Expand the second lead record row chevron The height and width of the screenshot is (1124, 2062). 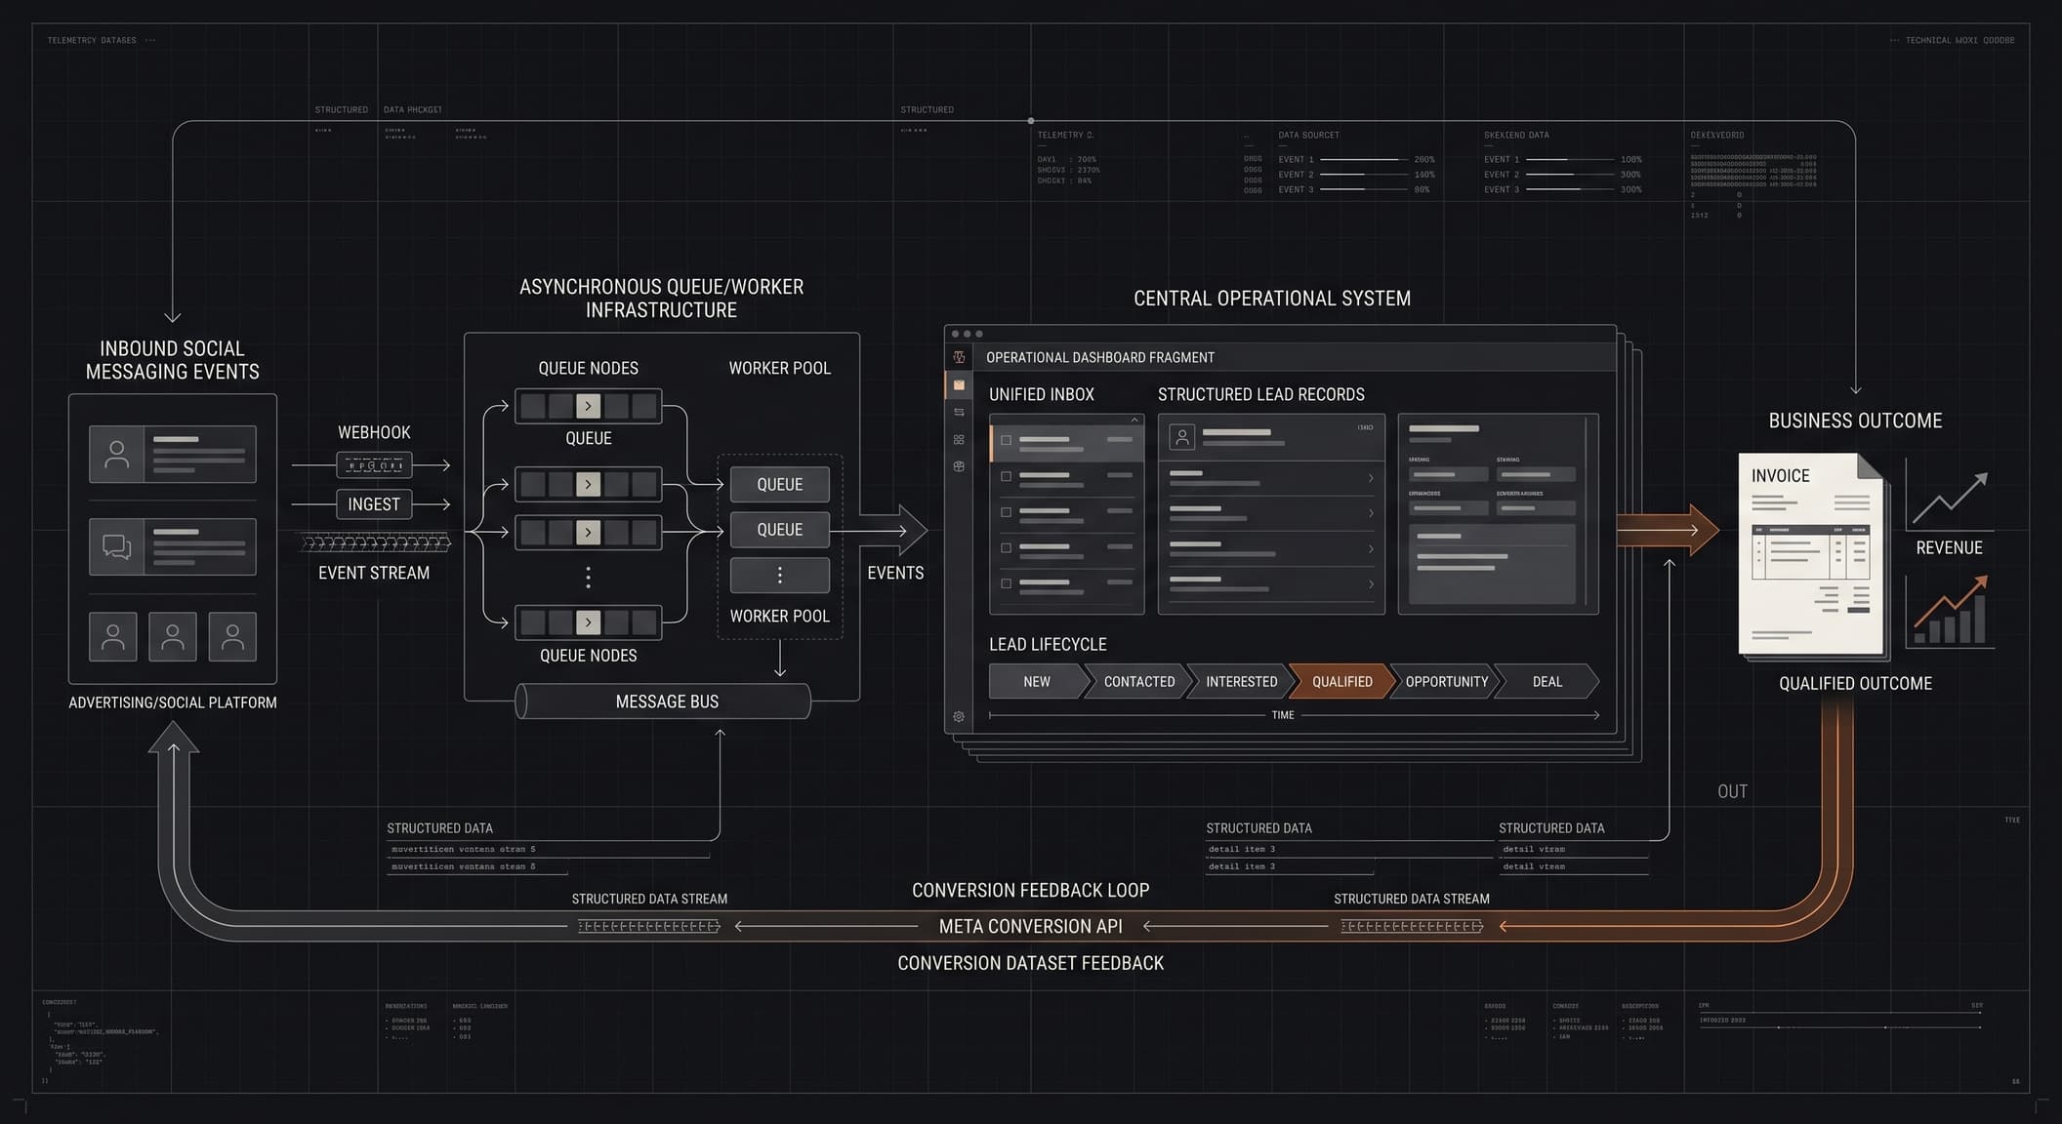[x=1371, y=513]
